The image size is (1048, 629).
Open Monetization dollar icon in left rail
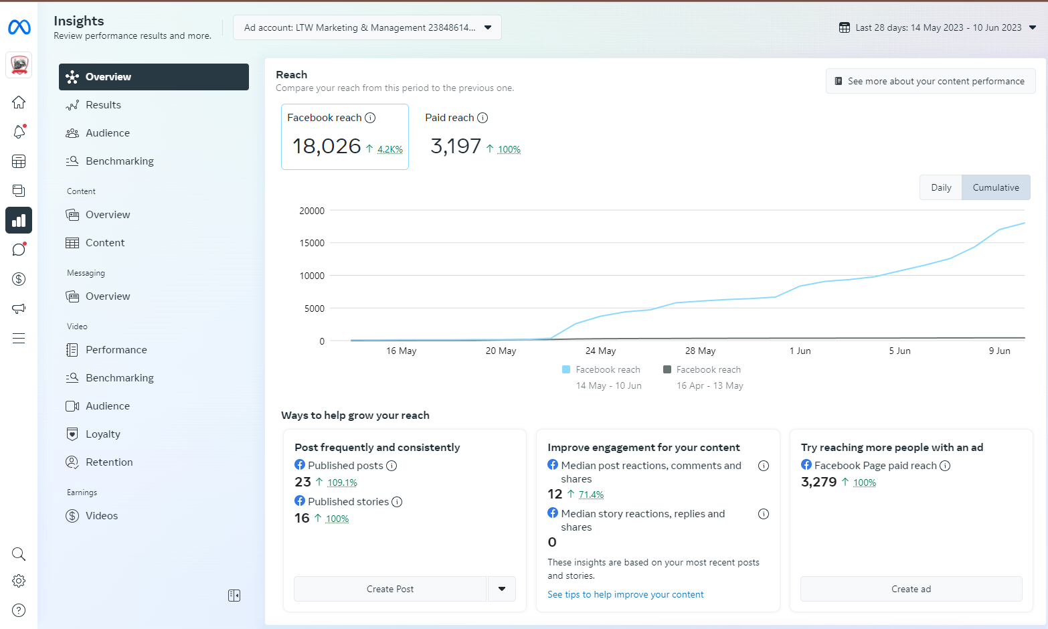pos(19,279)
